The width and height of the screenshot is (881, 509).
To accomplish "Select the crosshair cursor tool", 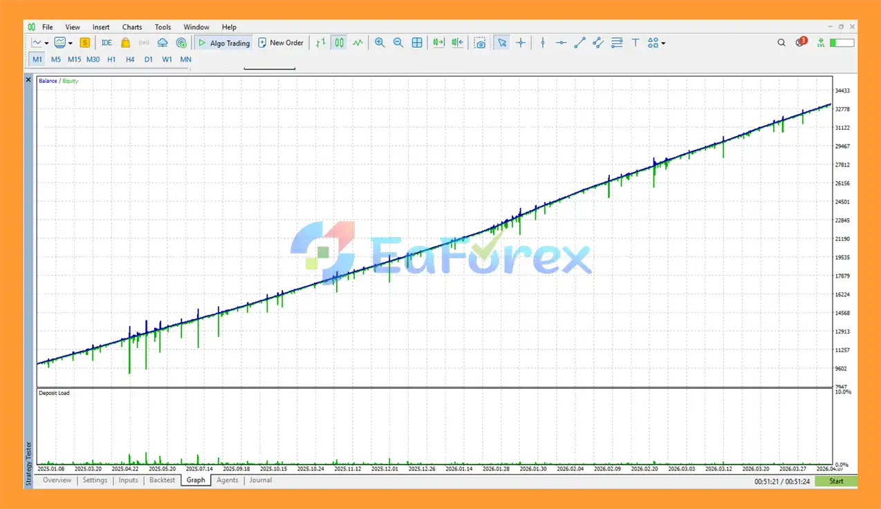I will pyautogui.click(x=521, y=43).
